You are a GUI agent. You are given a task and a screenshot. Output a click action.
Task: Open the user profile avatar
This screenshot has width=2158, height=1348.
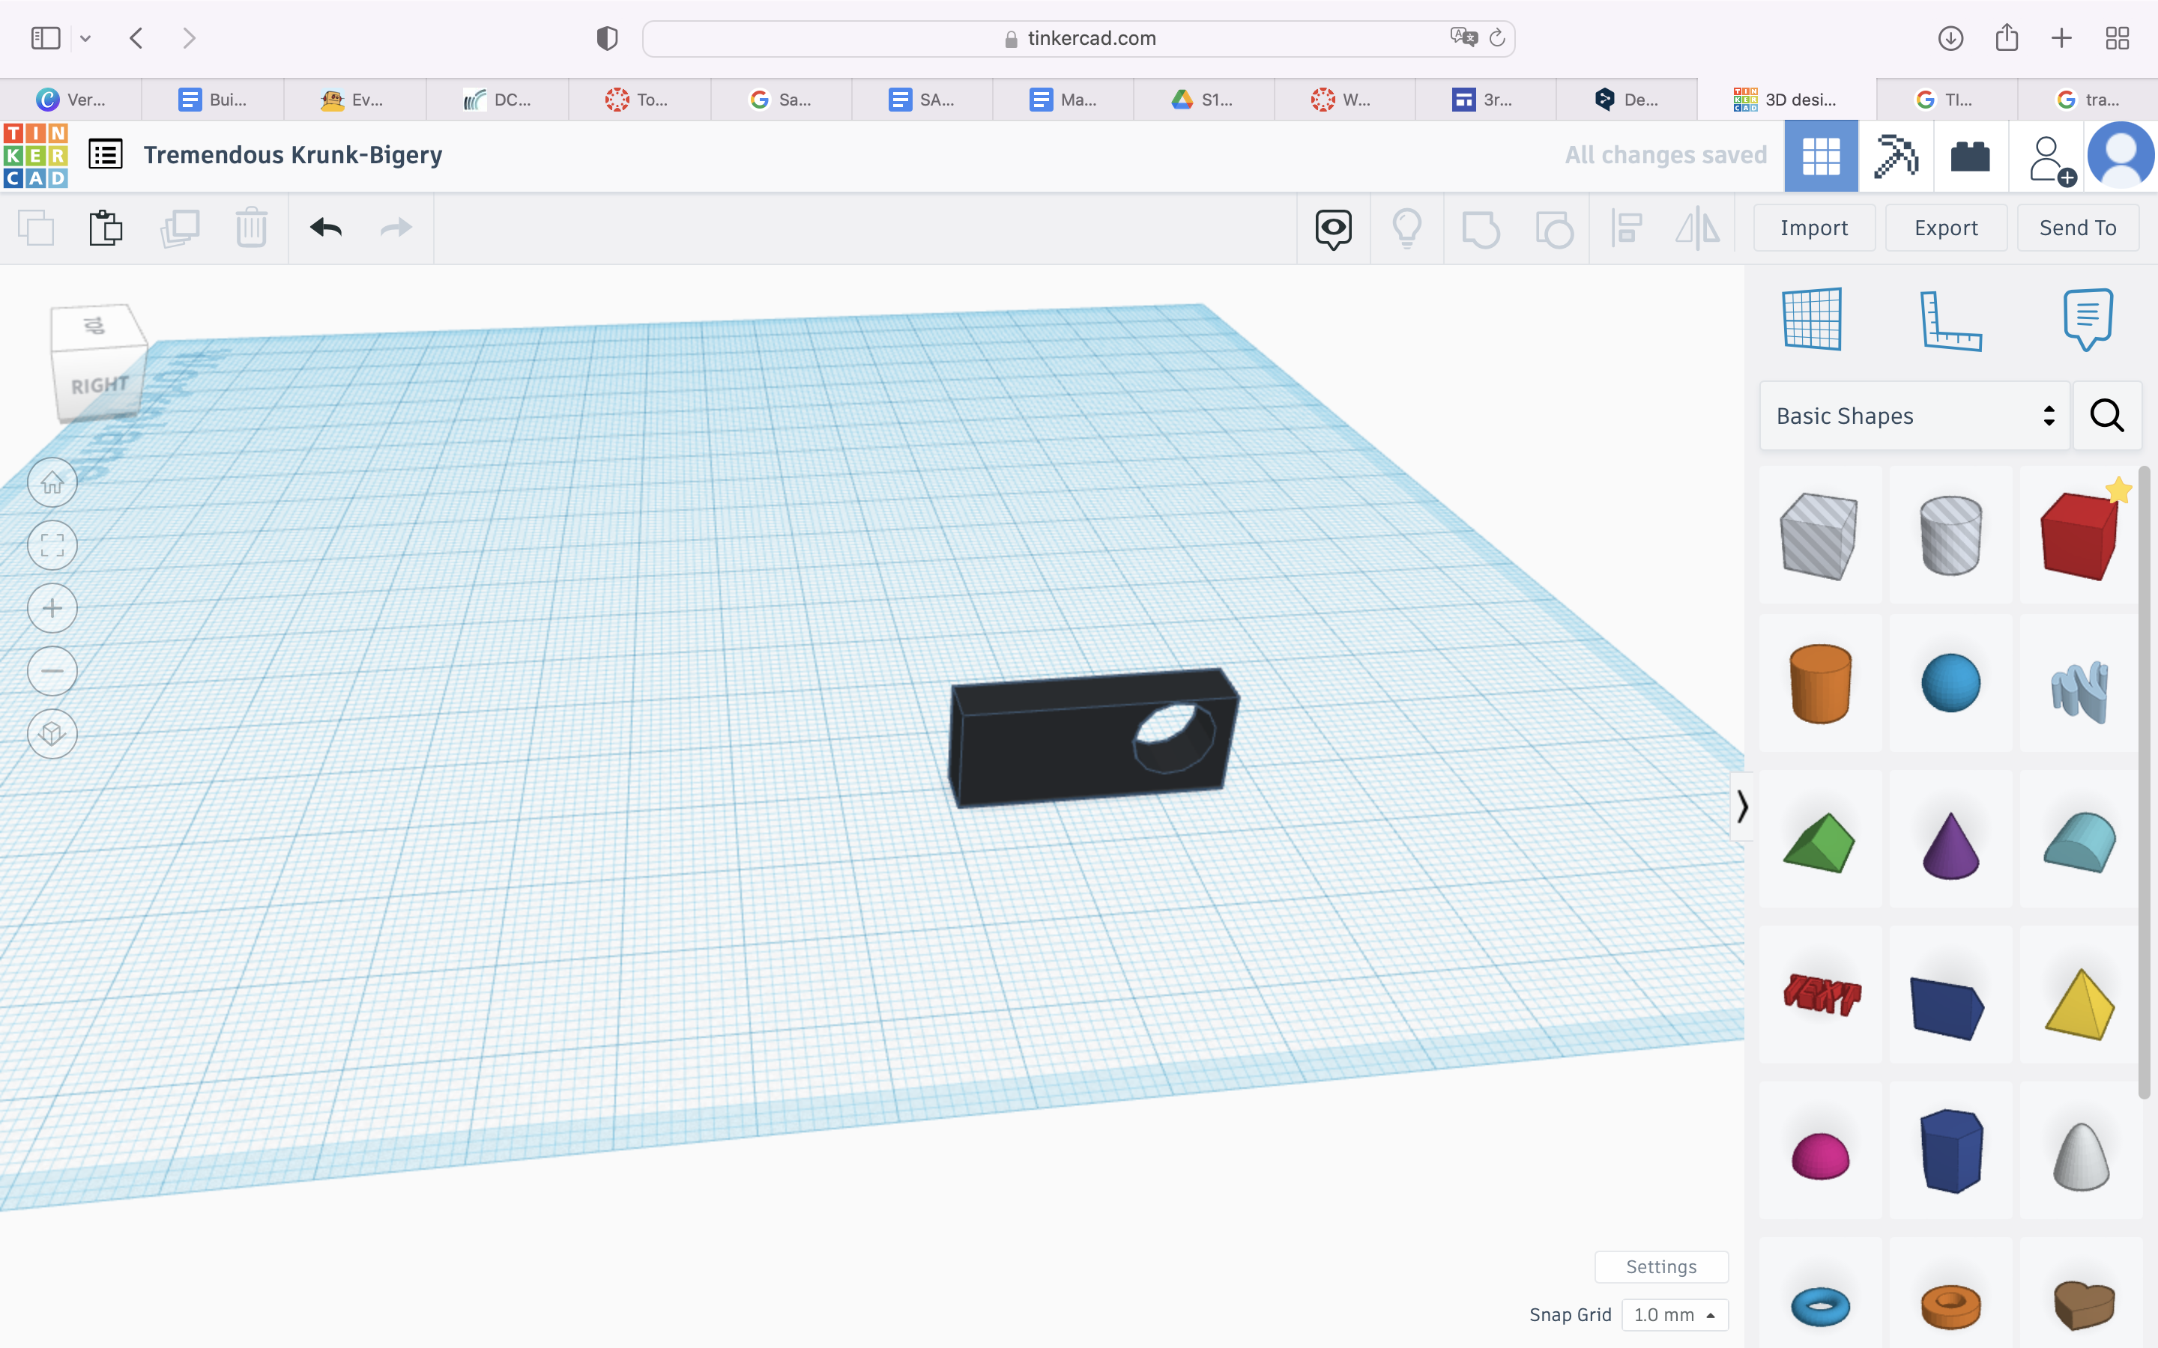[x=2121, y=155]
